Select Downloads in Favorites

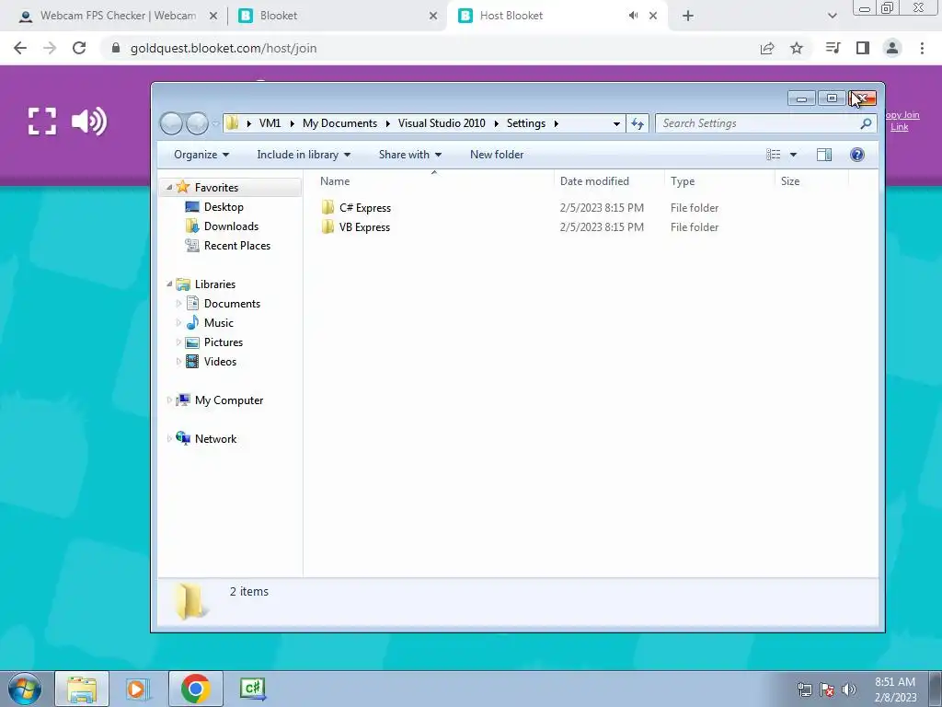tap(231, 226)
